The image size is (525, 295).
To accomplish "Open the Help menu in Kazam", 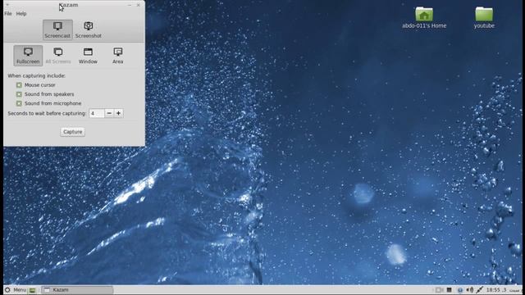I will point(21,14).
